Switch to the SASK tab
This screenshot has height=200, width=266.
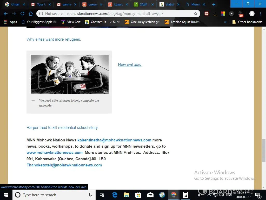pos(143,4)
